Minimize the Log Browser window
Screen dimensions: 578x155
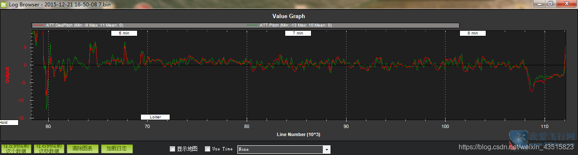click(x=539, y=3)
